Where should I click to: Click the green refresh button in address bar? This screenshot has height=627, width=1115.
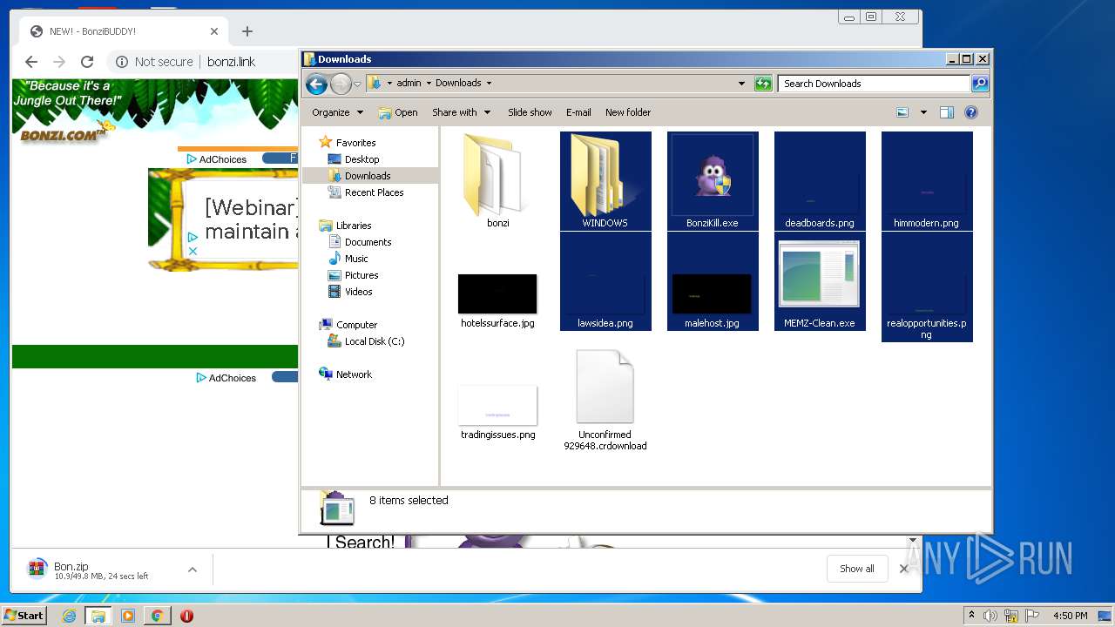click(x=763, y=84)
